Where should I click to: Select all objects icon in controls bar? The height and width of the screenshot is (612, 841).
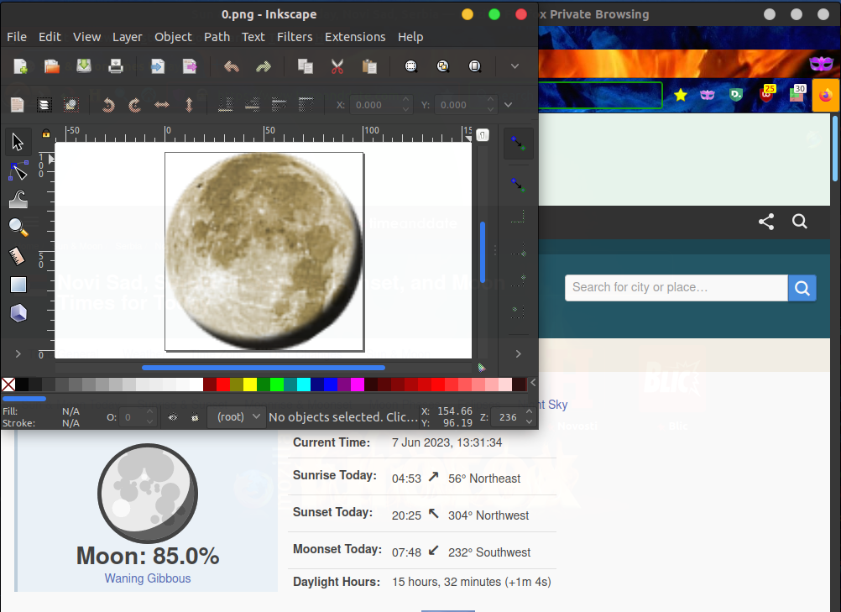pyautogui.click(x=17, y=105)
